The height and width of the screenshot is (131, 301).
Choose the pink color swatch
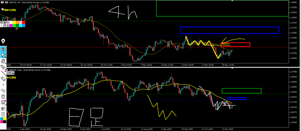pos(21,22)
